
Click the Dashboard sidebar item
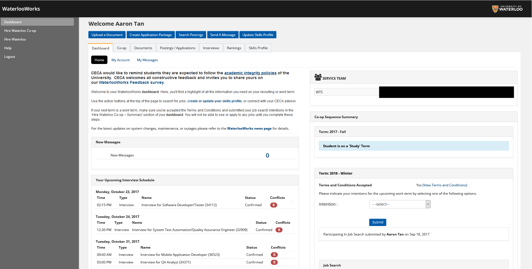[37, 22]
